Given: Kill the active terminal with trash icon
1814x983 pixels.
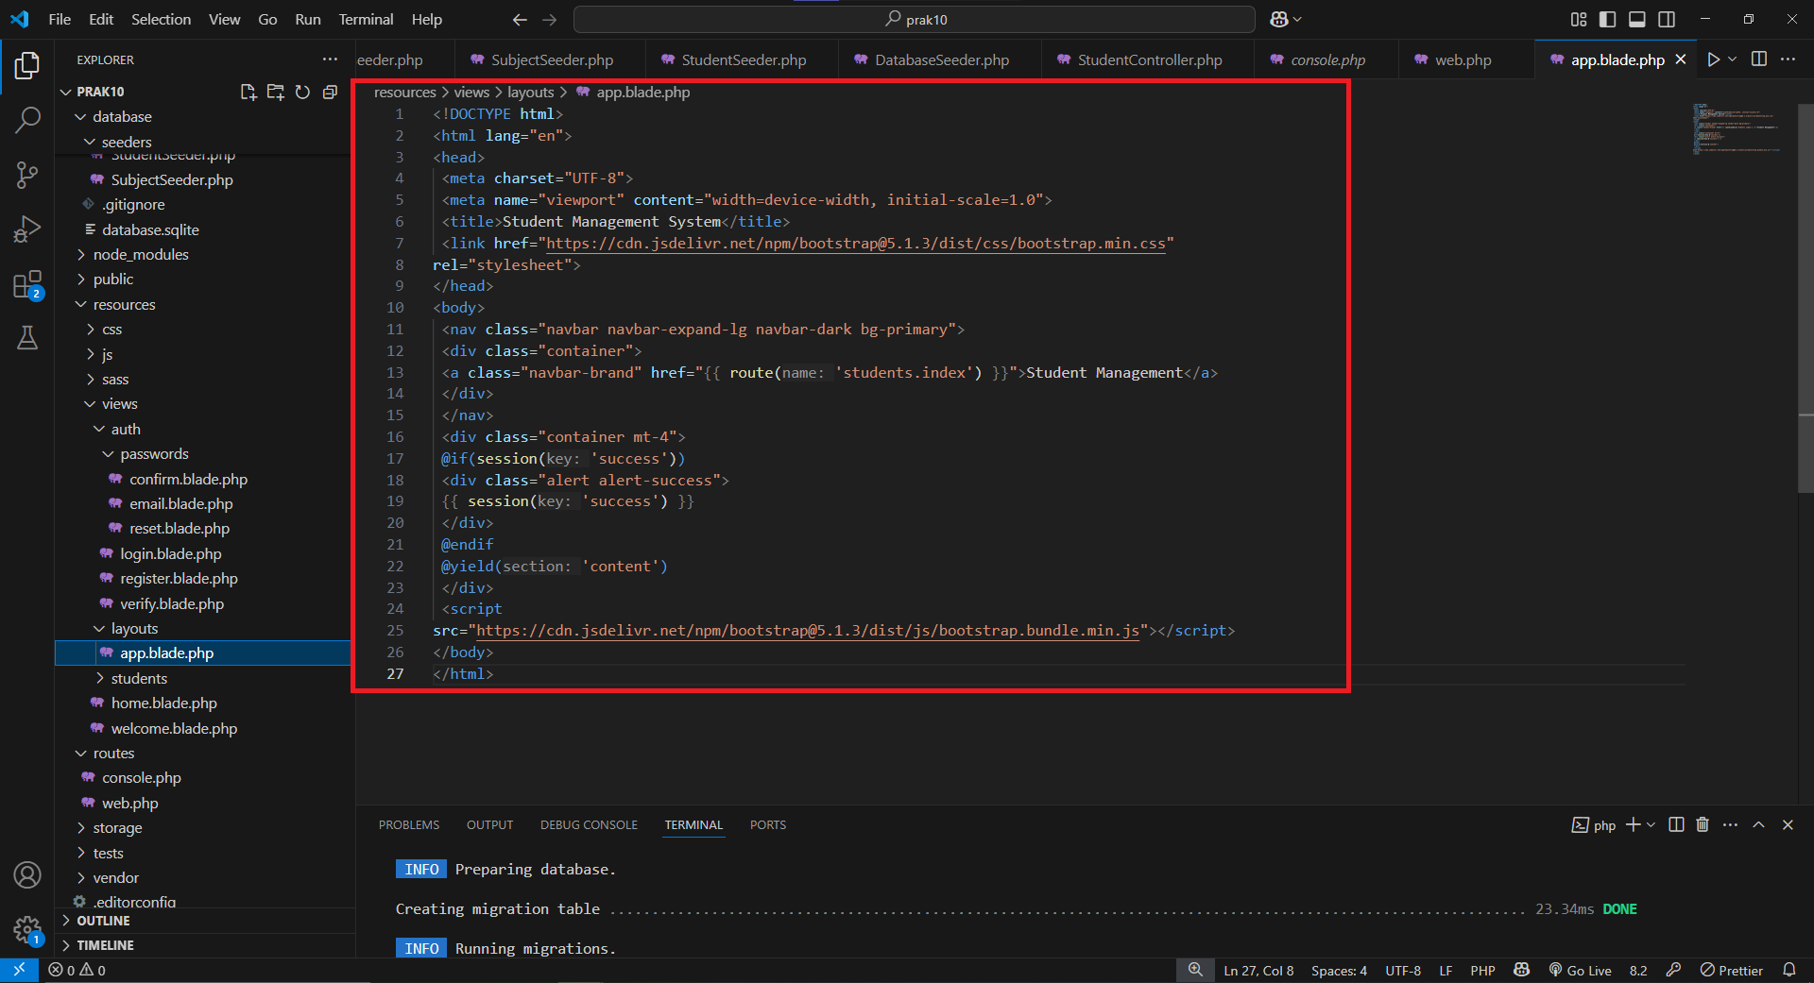Looking at the screenshot, I should (x=1702, y=824).
